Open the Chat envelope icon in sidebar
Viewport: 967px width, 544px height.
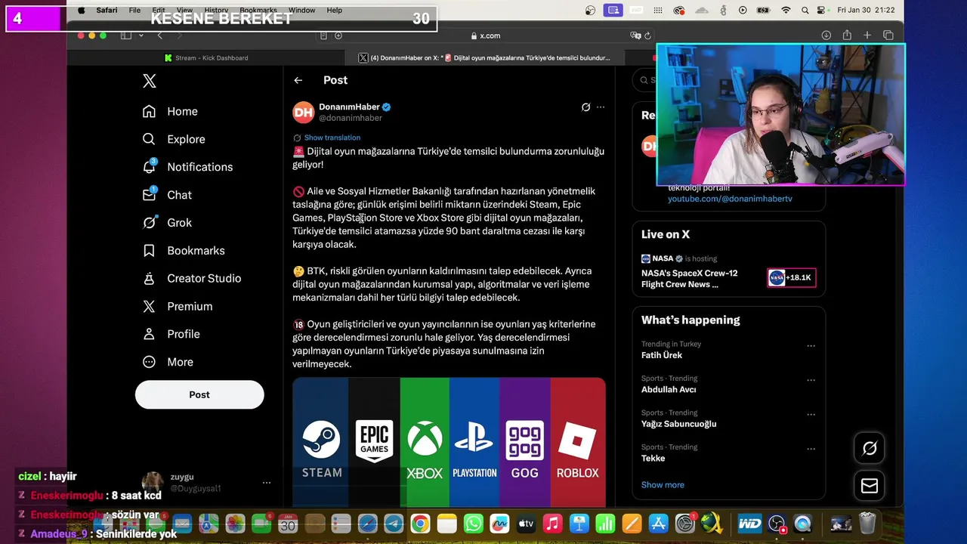pyautogui.click(x=149, y=194)
